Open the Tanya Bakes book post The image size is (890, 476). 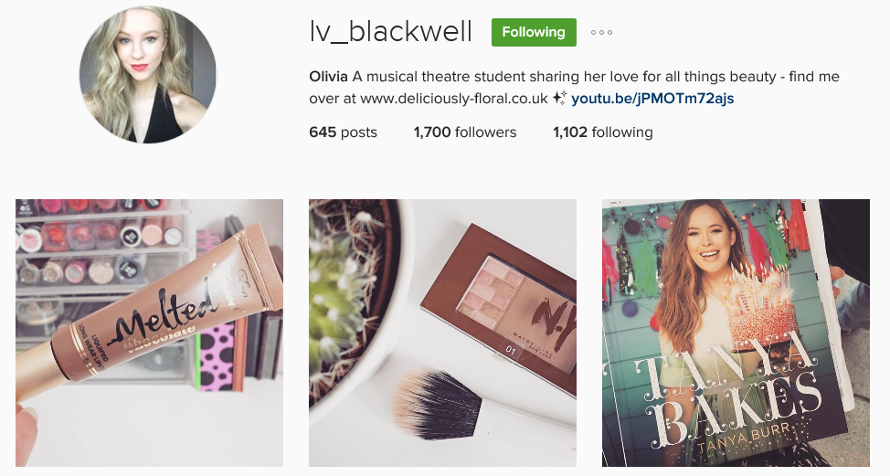point(736,333)
